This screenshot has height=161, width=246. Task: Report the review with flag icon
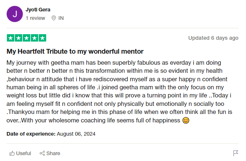pos(236,153)
